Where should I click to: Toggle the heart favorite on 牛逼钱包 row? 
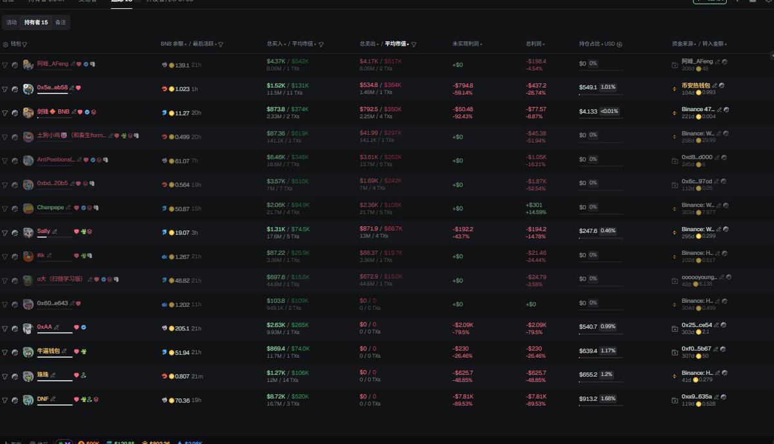click(x=77, y=351)
